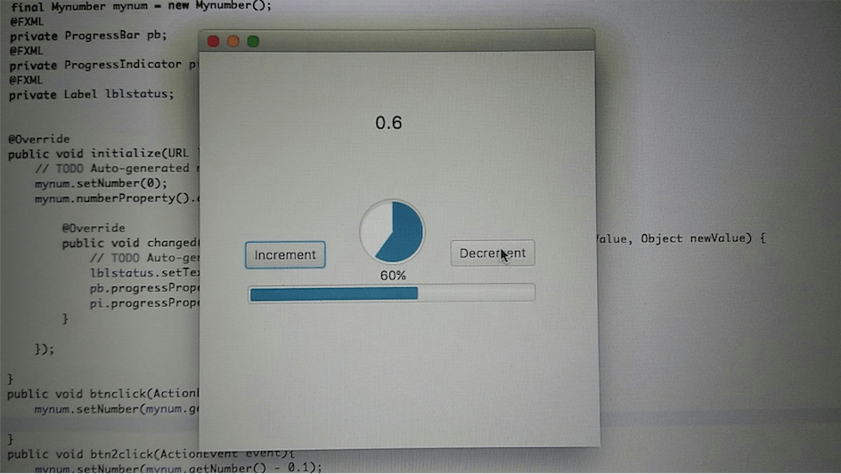
Task: Click the circular pie progress indicator
Action: point(392,231)
